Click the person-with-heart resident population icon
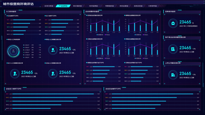The height and width of the screenshot is (115, 205). [53, 50]
